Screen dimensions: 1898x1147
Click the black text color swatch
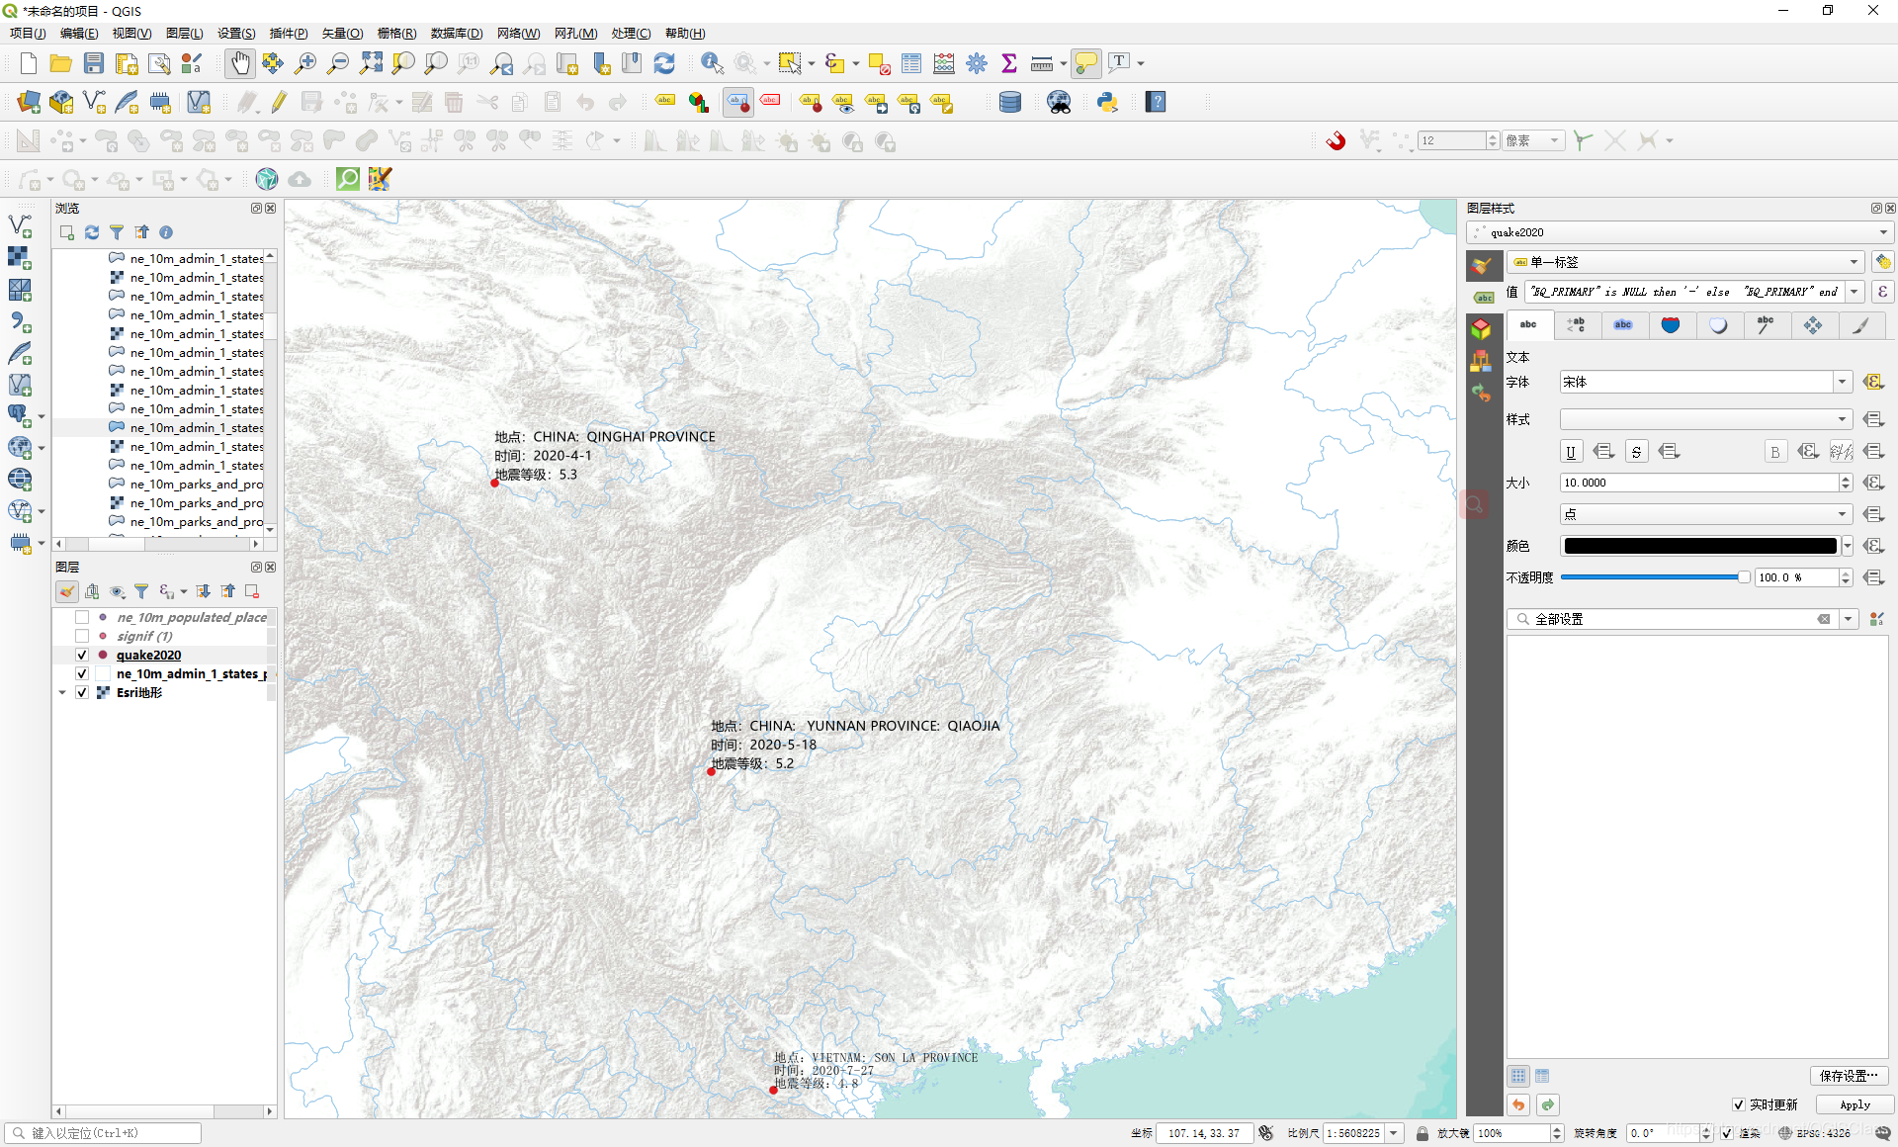pyautogui.click(x=1699, y=546)
